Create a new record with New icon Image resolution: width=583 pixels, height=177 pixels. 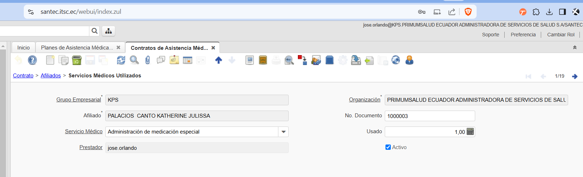pyautogui.click(x=50, y=60)
